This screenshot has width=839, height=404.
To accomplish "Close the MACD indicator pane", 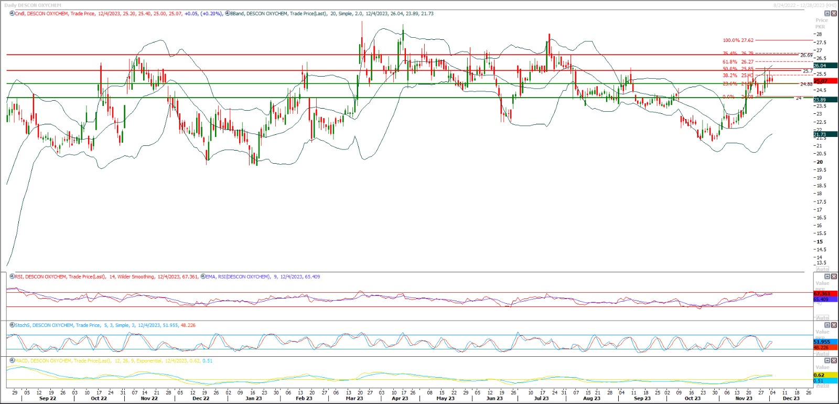I will [834, 361].
